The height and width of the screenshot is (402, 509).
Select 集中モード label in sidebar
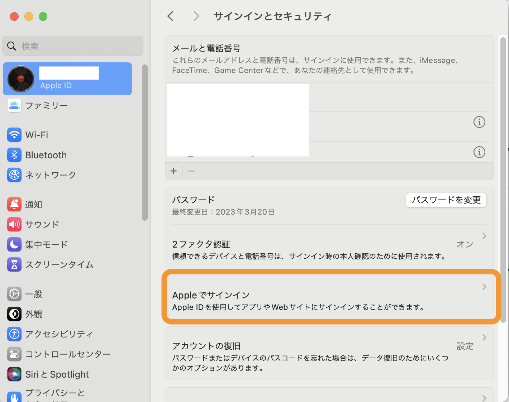tap(47, 244)
